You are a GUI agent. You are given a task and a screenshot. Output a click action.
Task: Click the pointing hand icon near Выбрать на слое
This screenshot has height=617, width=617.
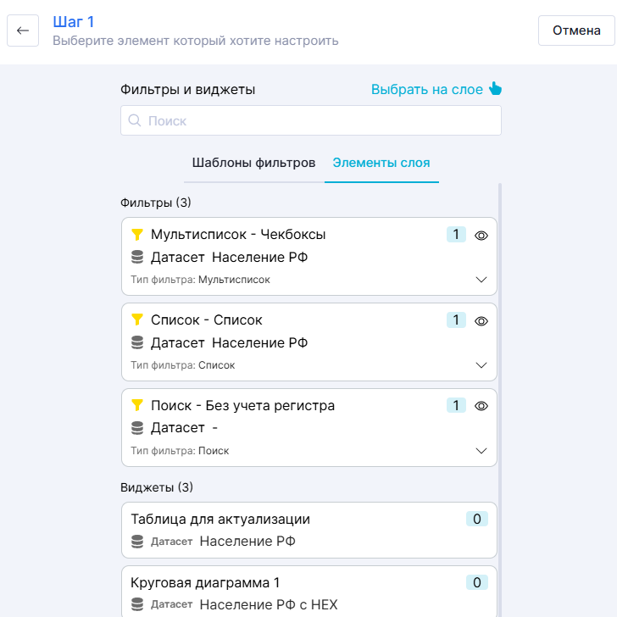tap(496, 89)
